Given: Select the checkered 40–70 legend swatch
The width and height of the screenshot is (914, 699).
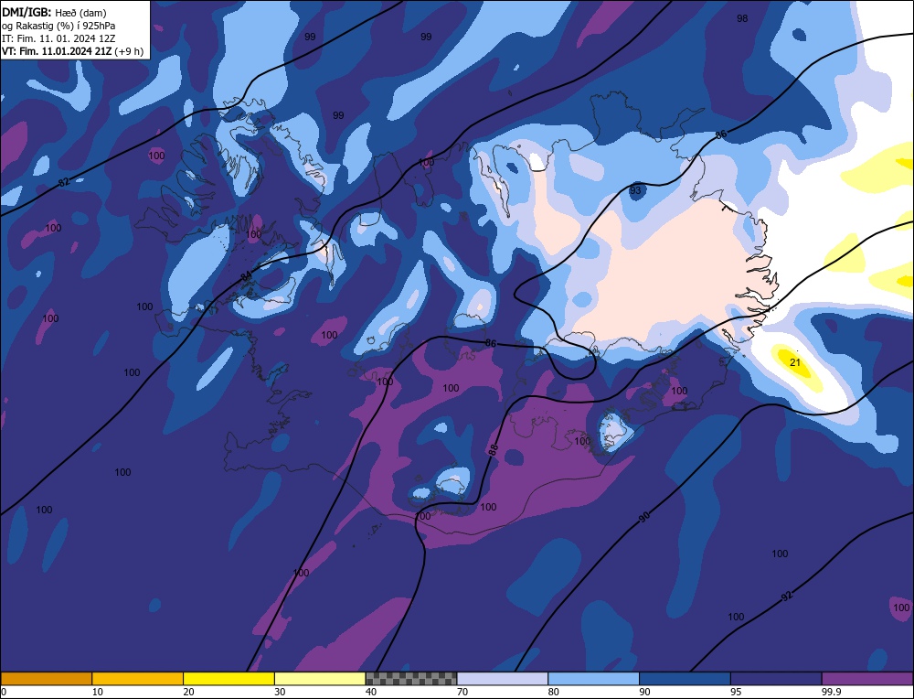Looking at the screenshot, I should tap(411, 679).
